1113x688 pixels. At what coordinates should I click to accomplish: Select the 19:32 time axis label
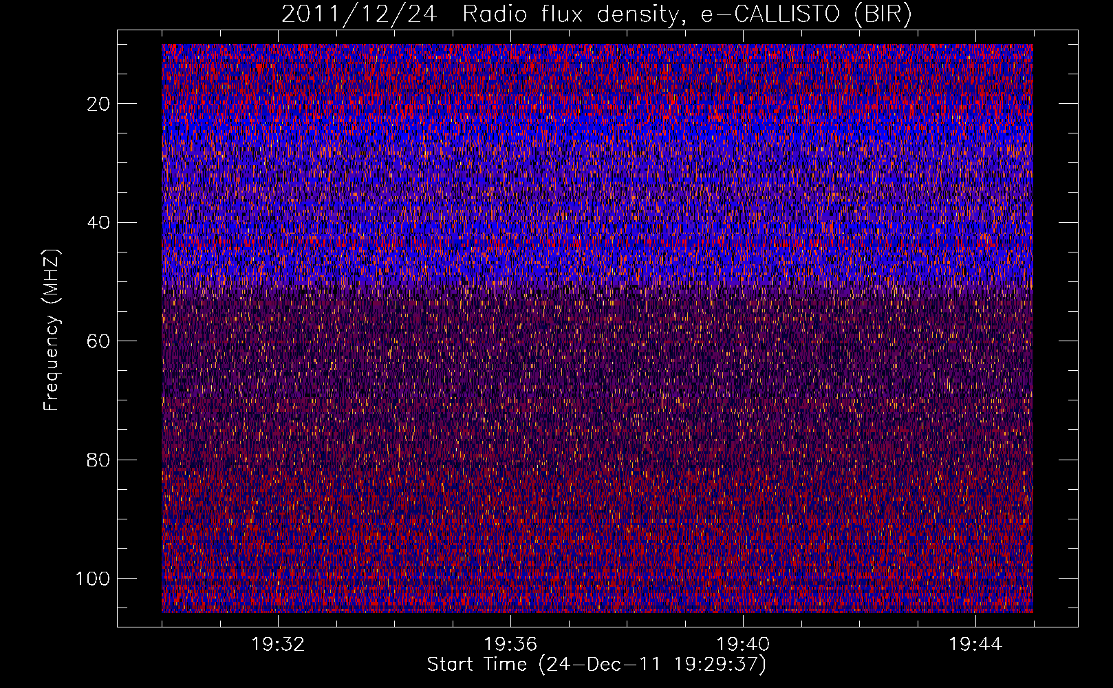coord(278,645)
